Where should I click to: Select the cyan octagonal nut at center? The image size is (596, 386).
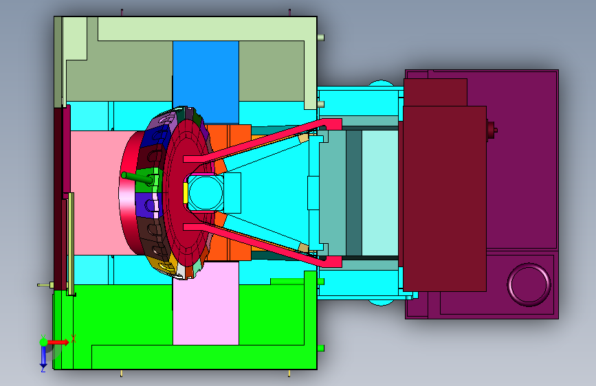point(206,193)
